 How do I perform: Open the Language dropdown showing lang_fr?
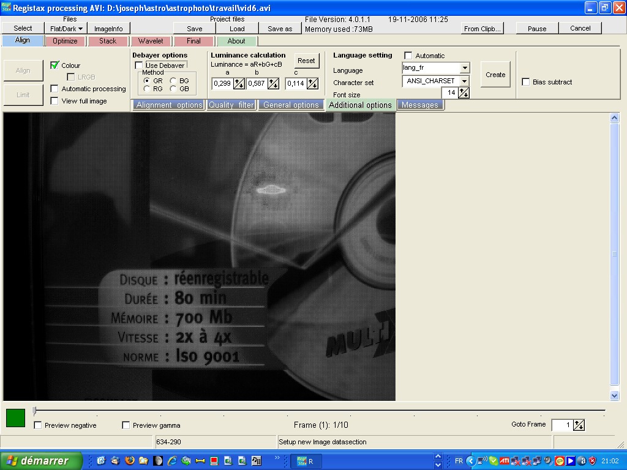464,68
